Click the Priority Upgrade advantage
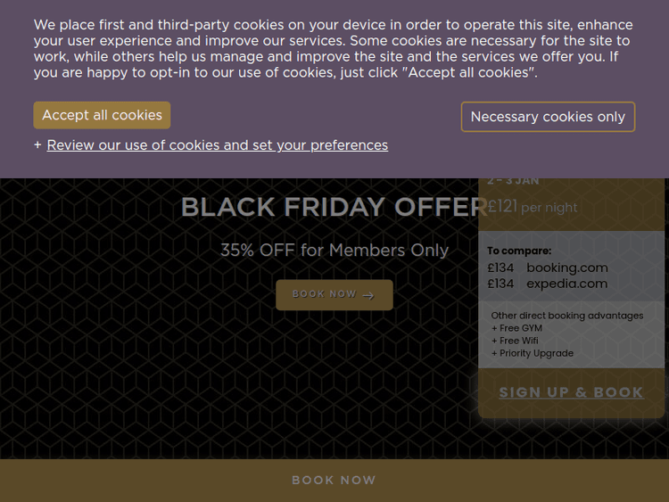Viewport: 669px width, 502px height. pyautogui.click(x=535, y=353)
